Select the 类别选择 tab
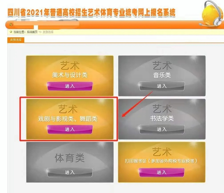Viewport: 224px width, 193px height. coord(16,40)
